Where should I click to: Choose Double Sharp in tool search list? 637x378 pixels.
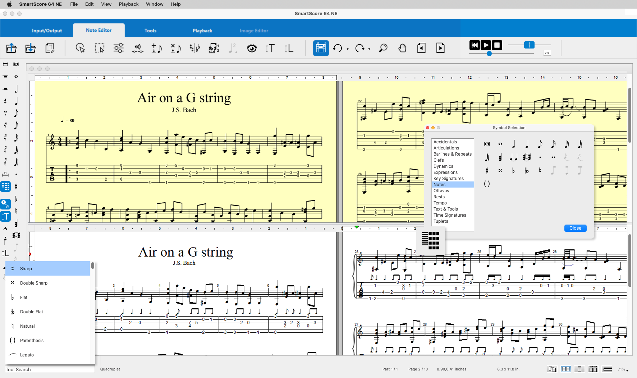point(47,283)
